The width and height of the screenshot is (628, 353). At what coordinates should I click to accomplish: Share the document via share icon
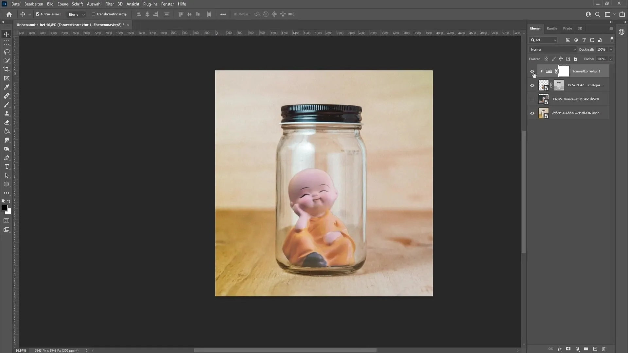(622, 14)
